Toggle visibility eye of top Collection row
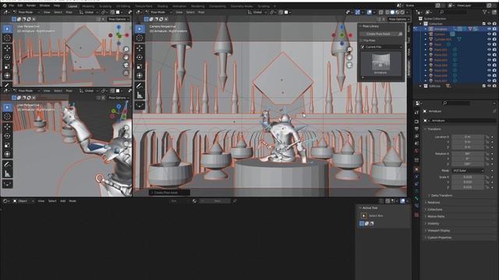Image resolution: width=499 pixels, height=280 pixels. [489, 24]
